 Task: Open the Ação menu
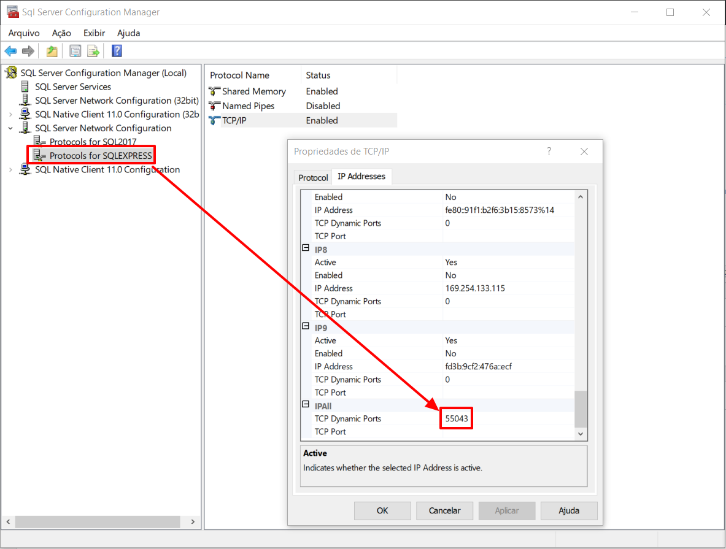click(x=61, y=33)
